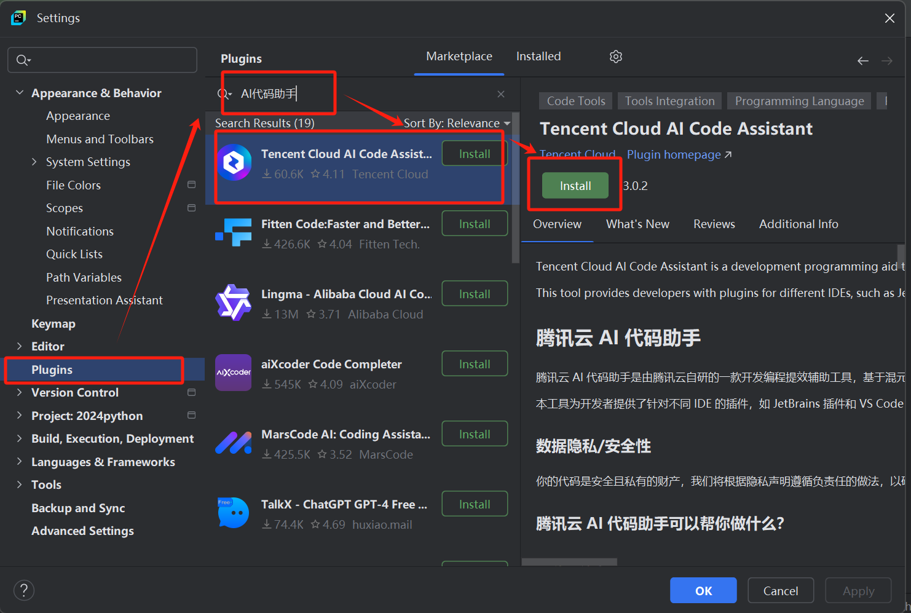
Task: Close the Settings dialog window
Action: pos(889,18)
